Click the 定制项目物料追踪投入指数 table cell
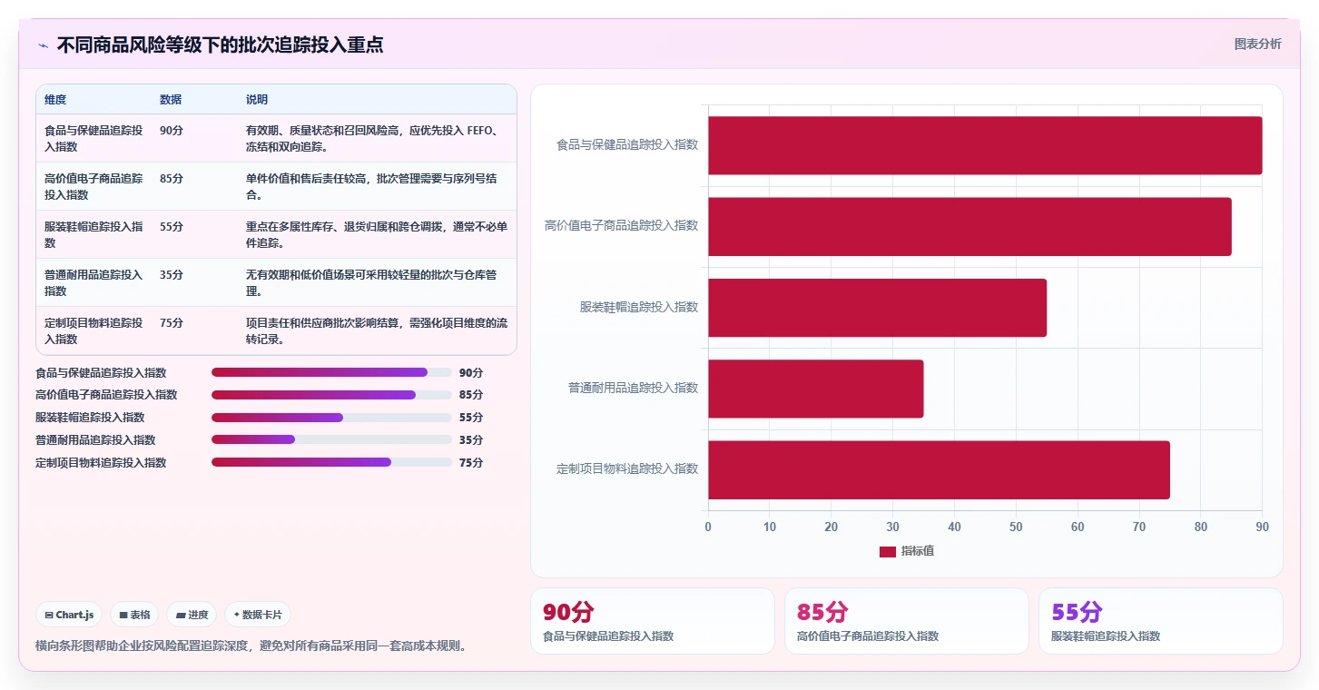Screen dimensions: 1319x690 pyautogui.click(x=94, y=331)
